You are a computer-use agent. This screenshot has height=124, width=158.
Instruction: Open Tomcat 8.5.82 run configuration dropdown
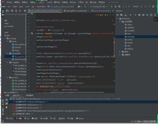point(99,7)
